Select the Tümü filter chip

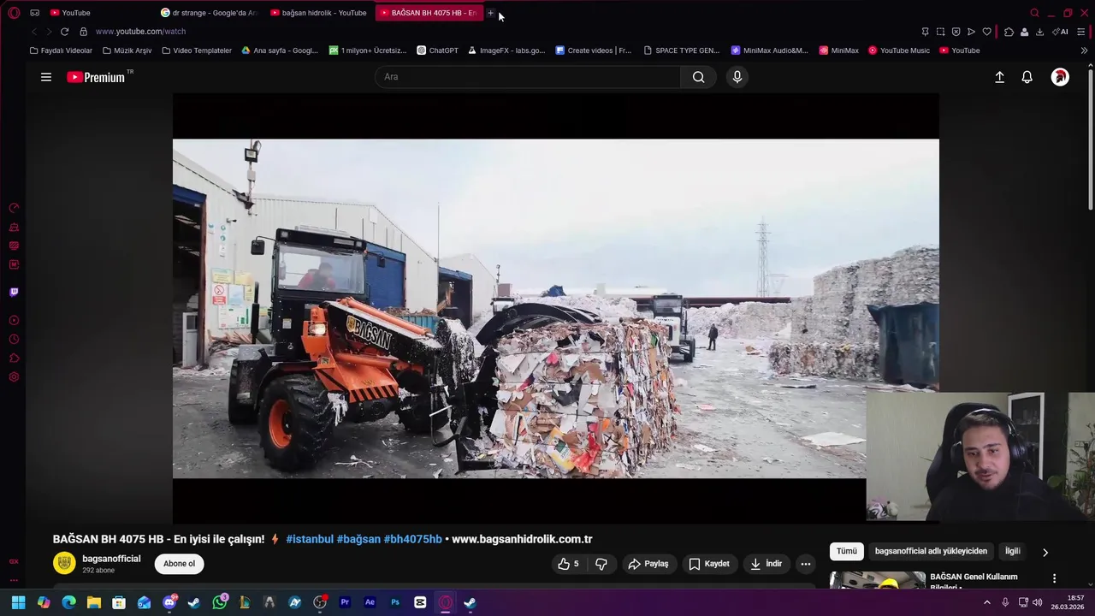click(846, 551)
